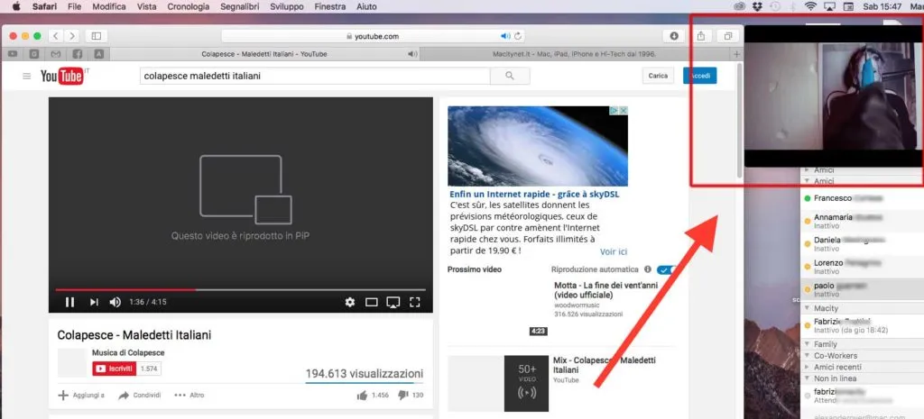This screenshot has width=924, height=419.
Task: Click the youtube.com address bar
Action: coord(373,36)
